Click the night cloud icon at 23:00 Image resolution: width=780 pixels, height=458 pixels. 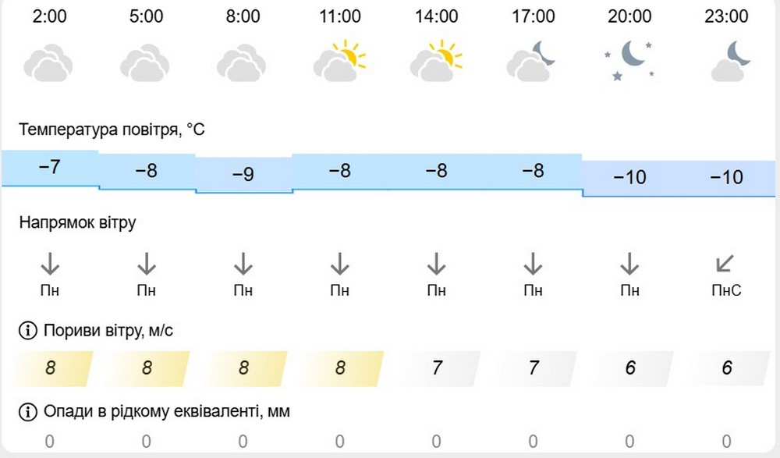point(727,61)
